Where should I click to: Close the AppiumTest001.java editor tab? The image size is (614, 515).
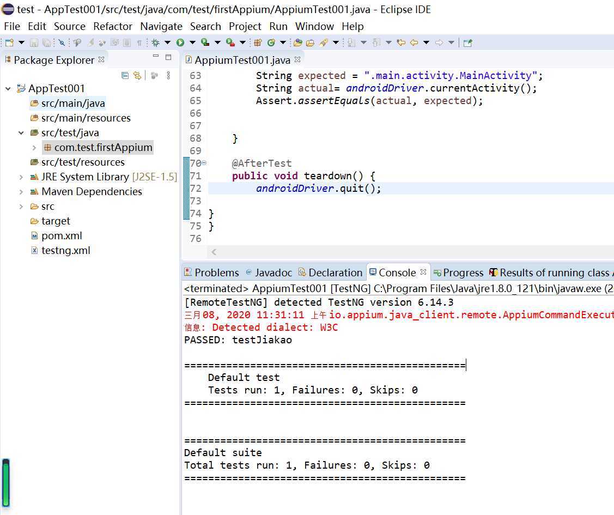(x=297, y=59)
